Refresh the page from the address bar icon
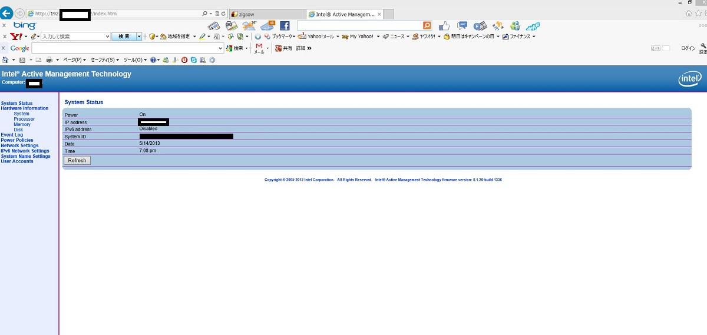Image resolution: width=707 pixels, height=335 pixels. point(223,13)
